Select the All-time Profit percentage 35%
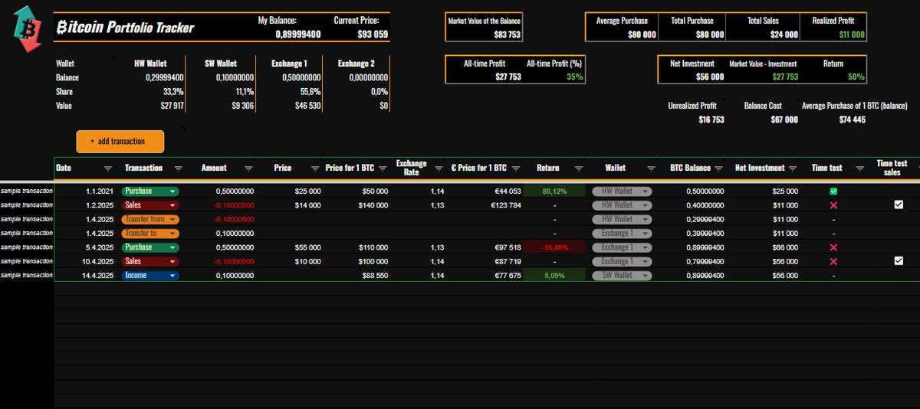Viewport: 920px width, 409px height. pyautogui.click(x=575, y=77)
